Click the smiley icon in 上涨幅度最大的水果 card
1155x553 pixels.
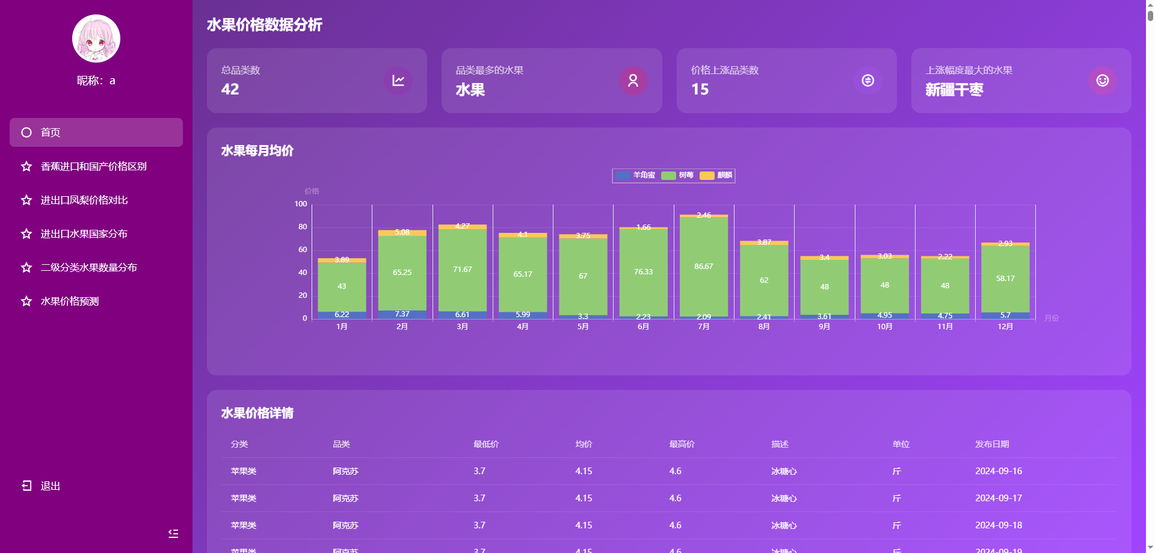coord(1102,81)
